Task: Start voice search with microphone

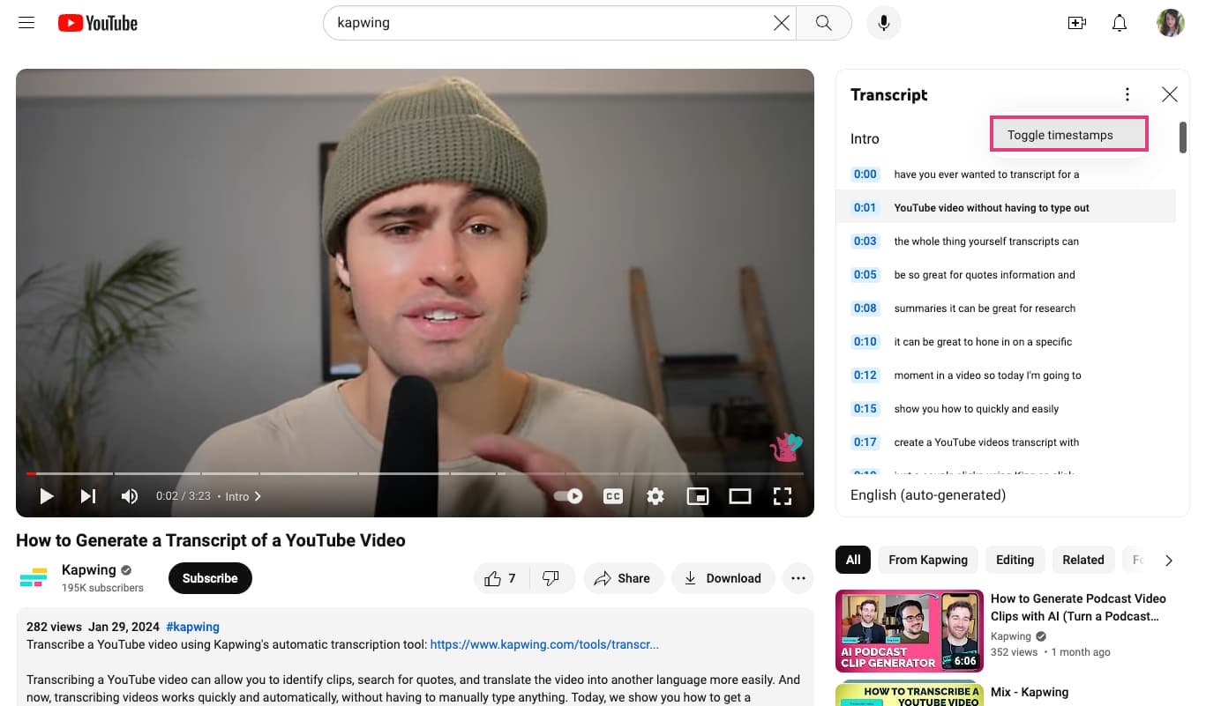Action: point(884,23)
